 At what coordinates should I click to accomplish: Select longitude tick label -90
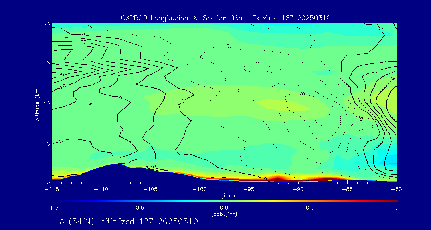coord(298,190)
